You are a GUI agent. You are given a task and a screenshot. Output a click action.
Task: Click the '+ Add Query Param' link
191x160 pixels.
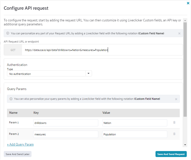(x=20, y=144)
